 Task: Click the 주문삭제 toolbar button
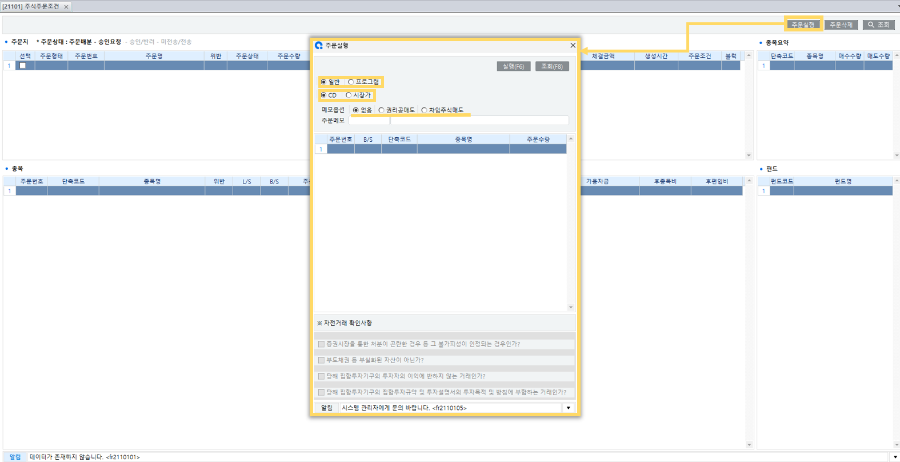coord(841,25)
